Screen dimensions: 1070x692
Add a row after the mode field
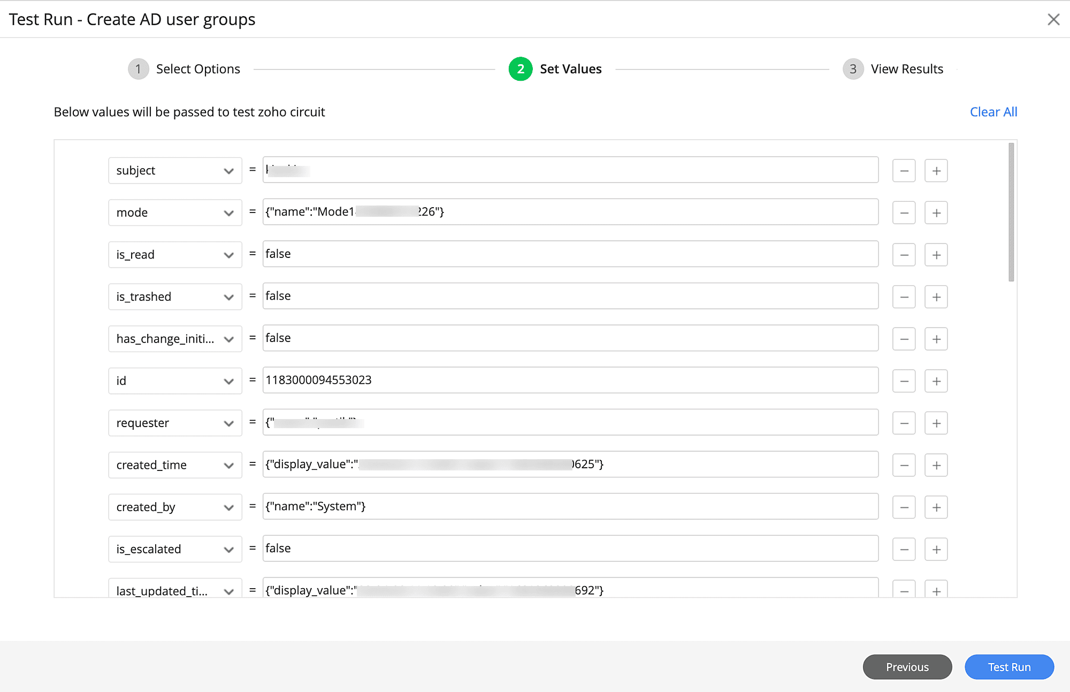[x=936, y=213]
